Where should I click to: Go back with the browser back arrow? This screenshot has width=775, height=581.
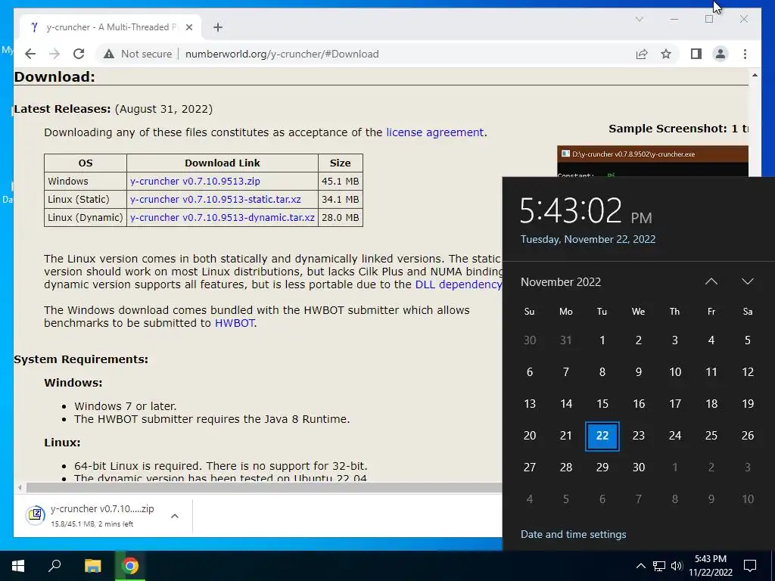tap(30, 54)
